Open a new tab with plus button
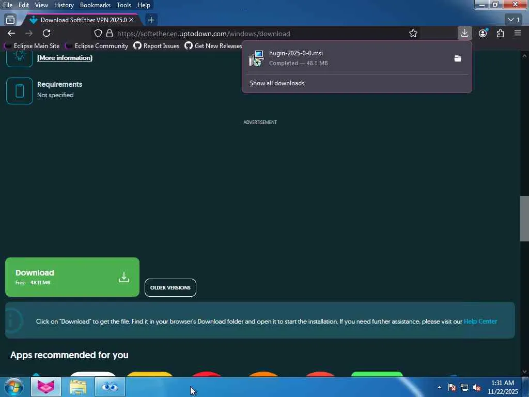Image resolution: width=529 pixels, height=397 pixels. pyautogui.click(x=151, y=20)
